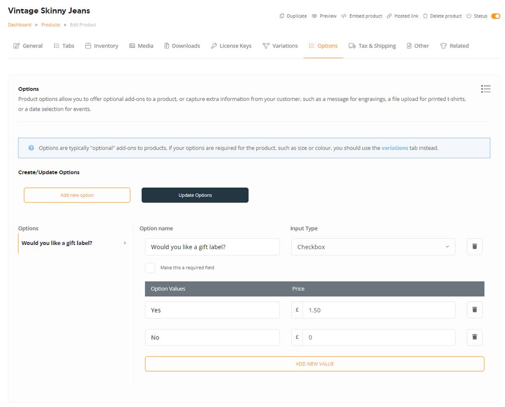Click the list icon in Options panel
Viewport: 505px width, 407px height.
[x=486, y=89]
